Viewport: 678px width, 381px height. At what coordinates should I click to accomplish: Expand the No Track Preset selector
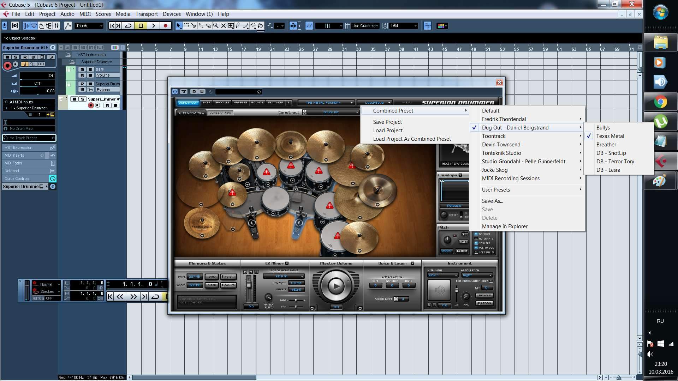(29, 138)
